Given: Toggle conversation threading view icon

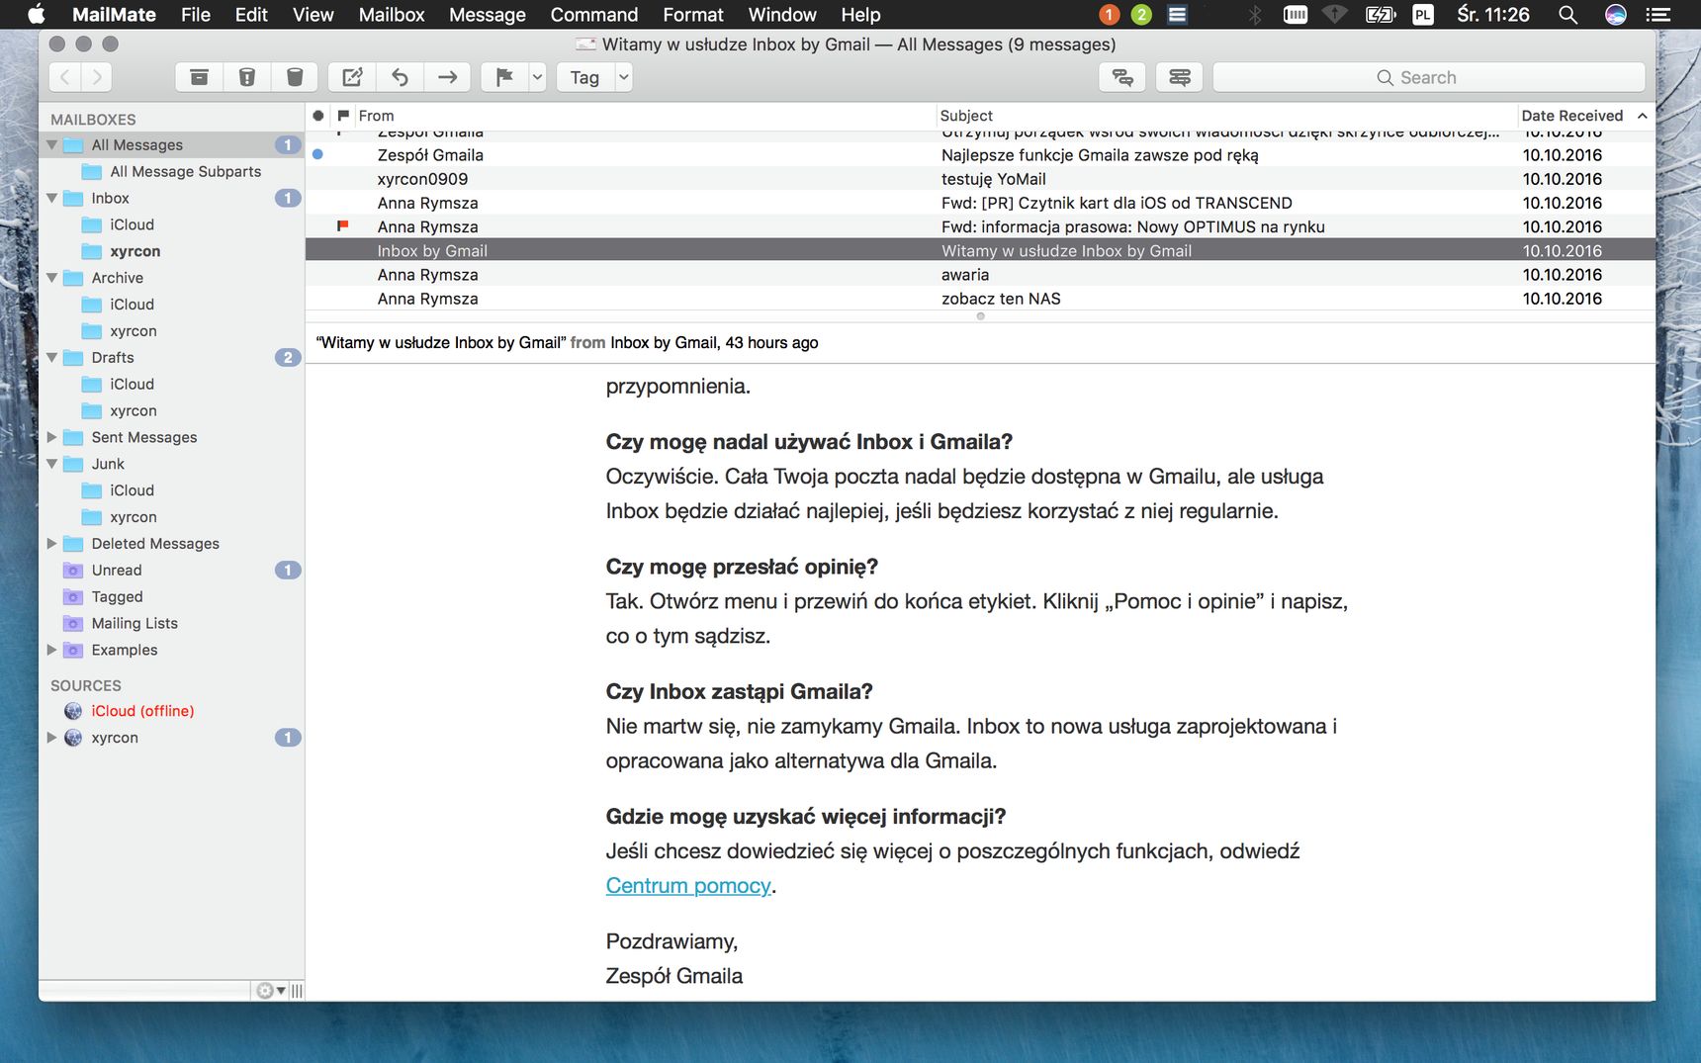Looking at the screenshot, I should coord(1122,77).
